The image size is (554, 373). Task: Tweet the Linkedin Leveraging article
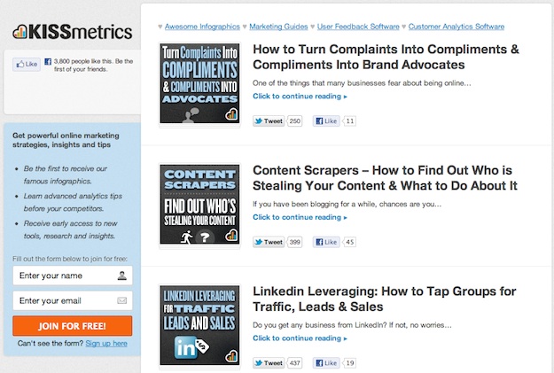[268, 362]
